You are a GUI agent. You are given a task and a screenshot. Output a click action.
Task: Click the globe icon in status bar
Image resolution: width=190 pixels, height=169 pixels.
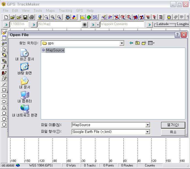click(18, 165)
